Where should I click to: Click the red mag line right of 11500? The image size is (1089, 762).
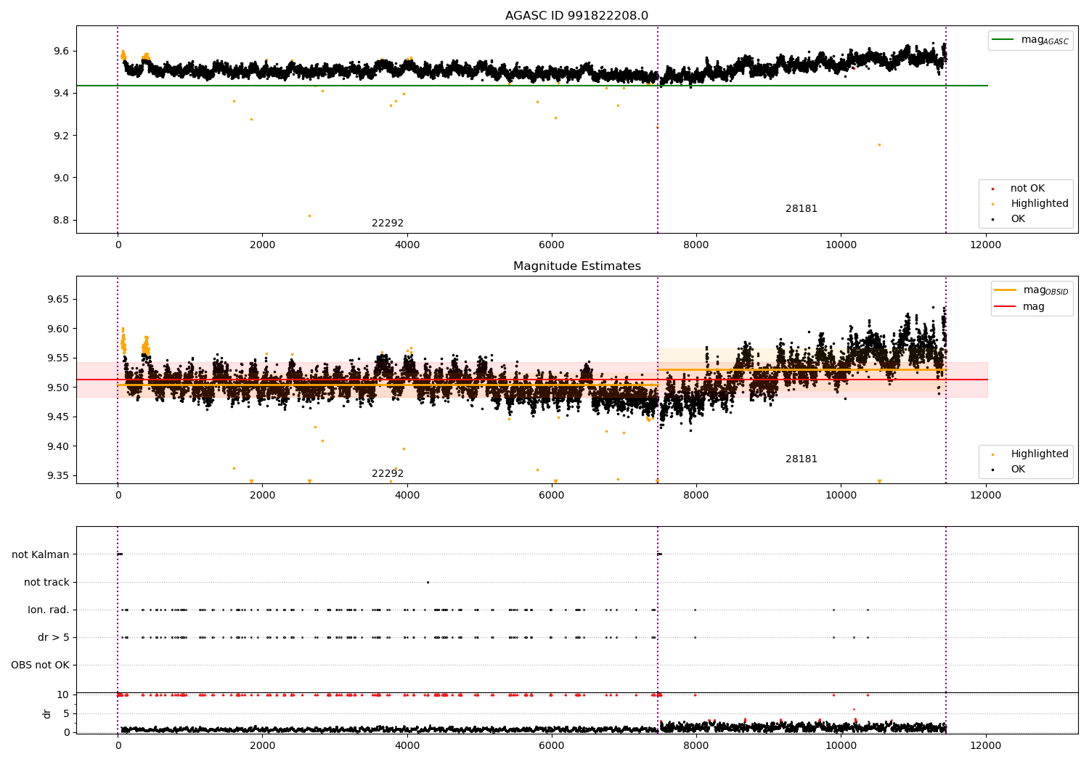point(967,380)
